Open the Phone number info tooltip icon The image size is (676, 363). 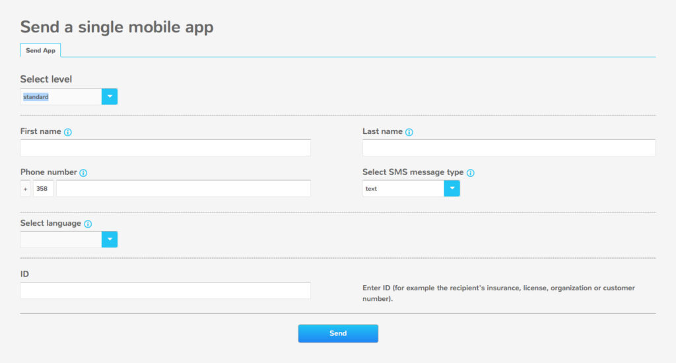point(83,172)
